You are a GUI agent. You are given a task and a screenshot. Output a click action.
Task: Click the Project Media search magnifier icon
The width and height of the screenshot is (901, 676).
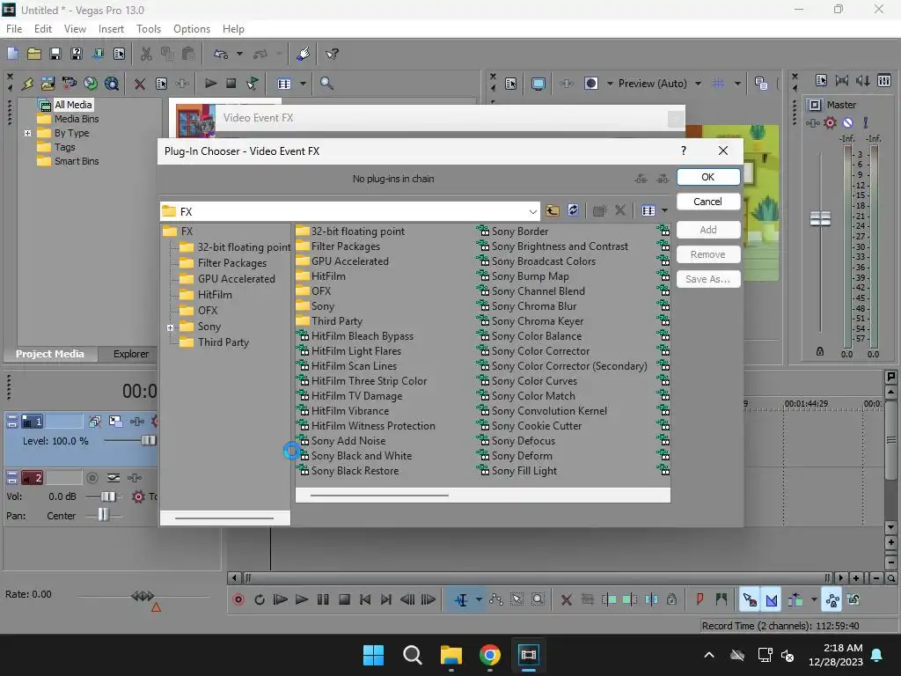[x=326, y=84]
